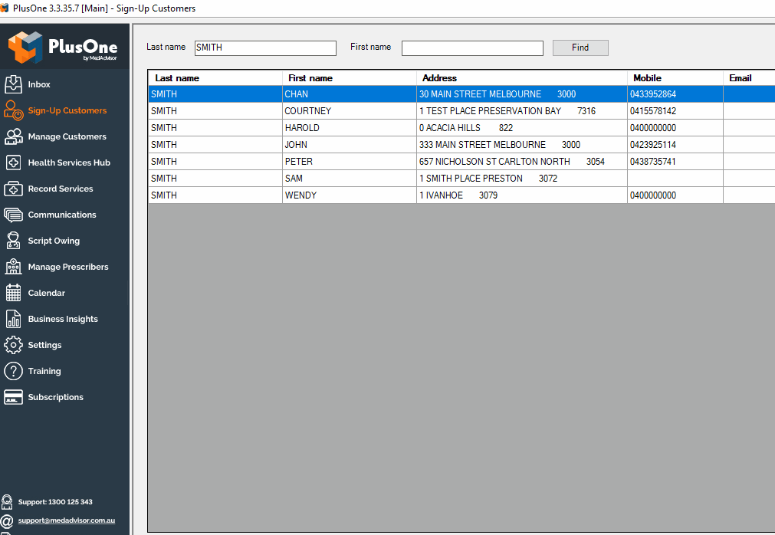Click the email at-sign icon

pyautogui.click(x=7, y=520)
